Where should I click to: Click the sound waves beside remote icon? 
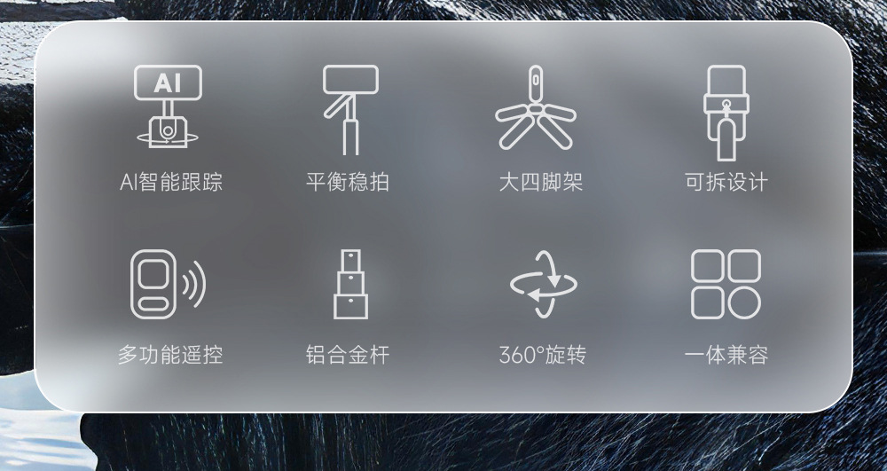(x=194, y=284)
